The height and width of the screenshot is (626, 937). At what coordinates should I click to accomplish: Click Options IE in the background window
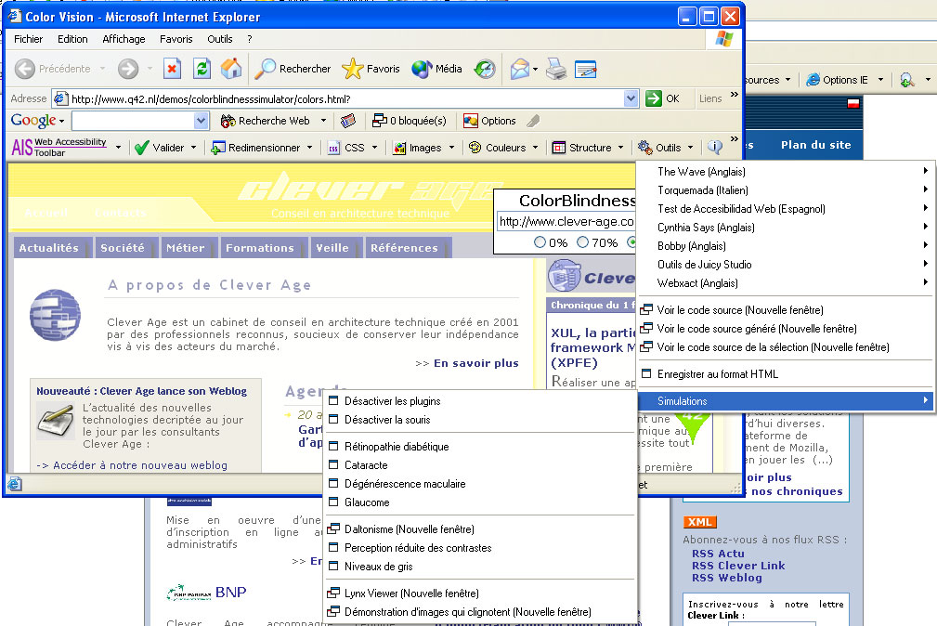837,80
